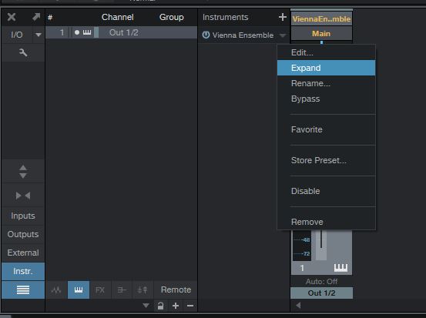
Task: Toggle Vienna Ensemble power button
Action: click(206, 35)
